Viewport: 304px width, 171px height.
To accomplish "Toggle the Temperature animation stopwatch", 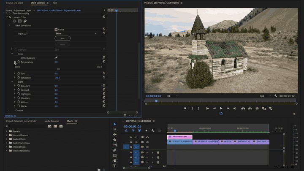I will pyautogui.click(x=19, y=62).
